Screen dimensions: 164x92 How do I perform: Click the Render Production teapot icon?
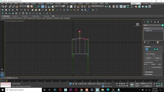tap(143, 7)
